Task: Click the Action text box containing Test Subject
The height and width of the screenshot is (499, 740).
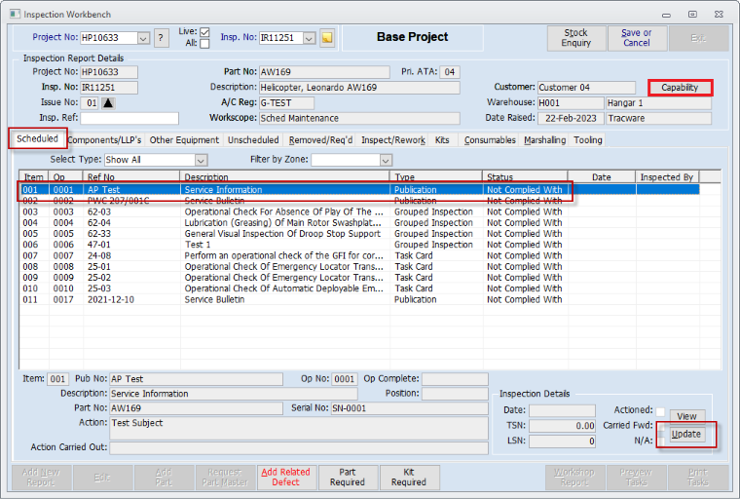Action: click(x=299, y=428)
